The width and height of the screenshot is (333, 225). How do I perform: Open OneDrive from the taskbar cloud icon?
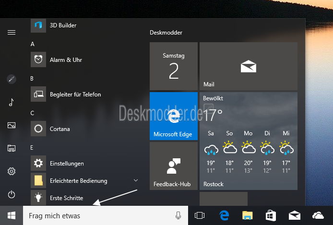(318, 215)
